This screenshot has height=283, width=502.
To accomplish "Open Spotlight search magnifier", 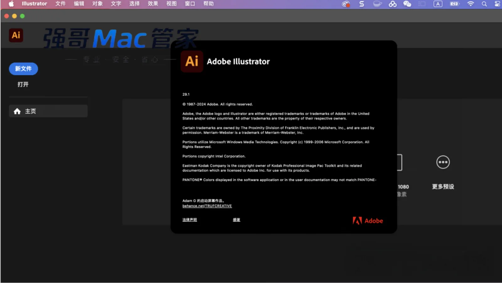I will [x=484, y=4].
